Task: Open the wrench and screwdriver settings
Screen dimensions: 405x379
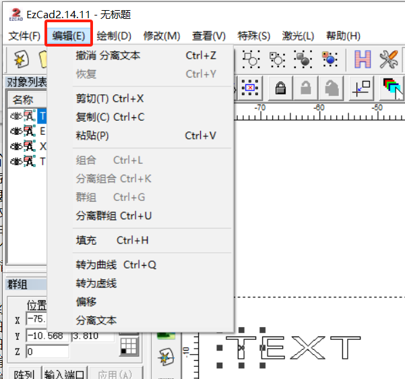Action: (x=388, y=59)
